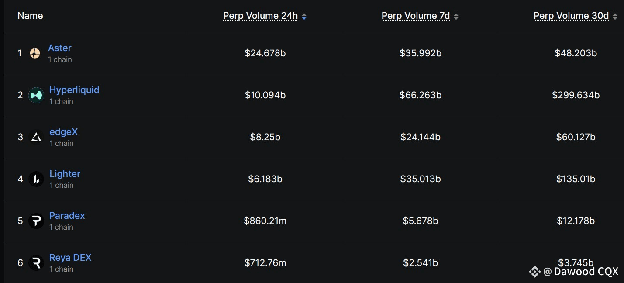This screenshot has width=624, height=283.
Task: Open the Paradex protocol link
Action: (67, 216)
